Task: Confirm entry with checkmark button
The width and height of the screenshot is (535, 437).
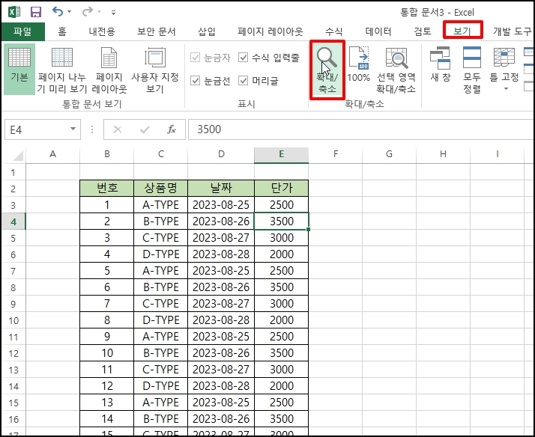Action: 145,129
